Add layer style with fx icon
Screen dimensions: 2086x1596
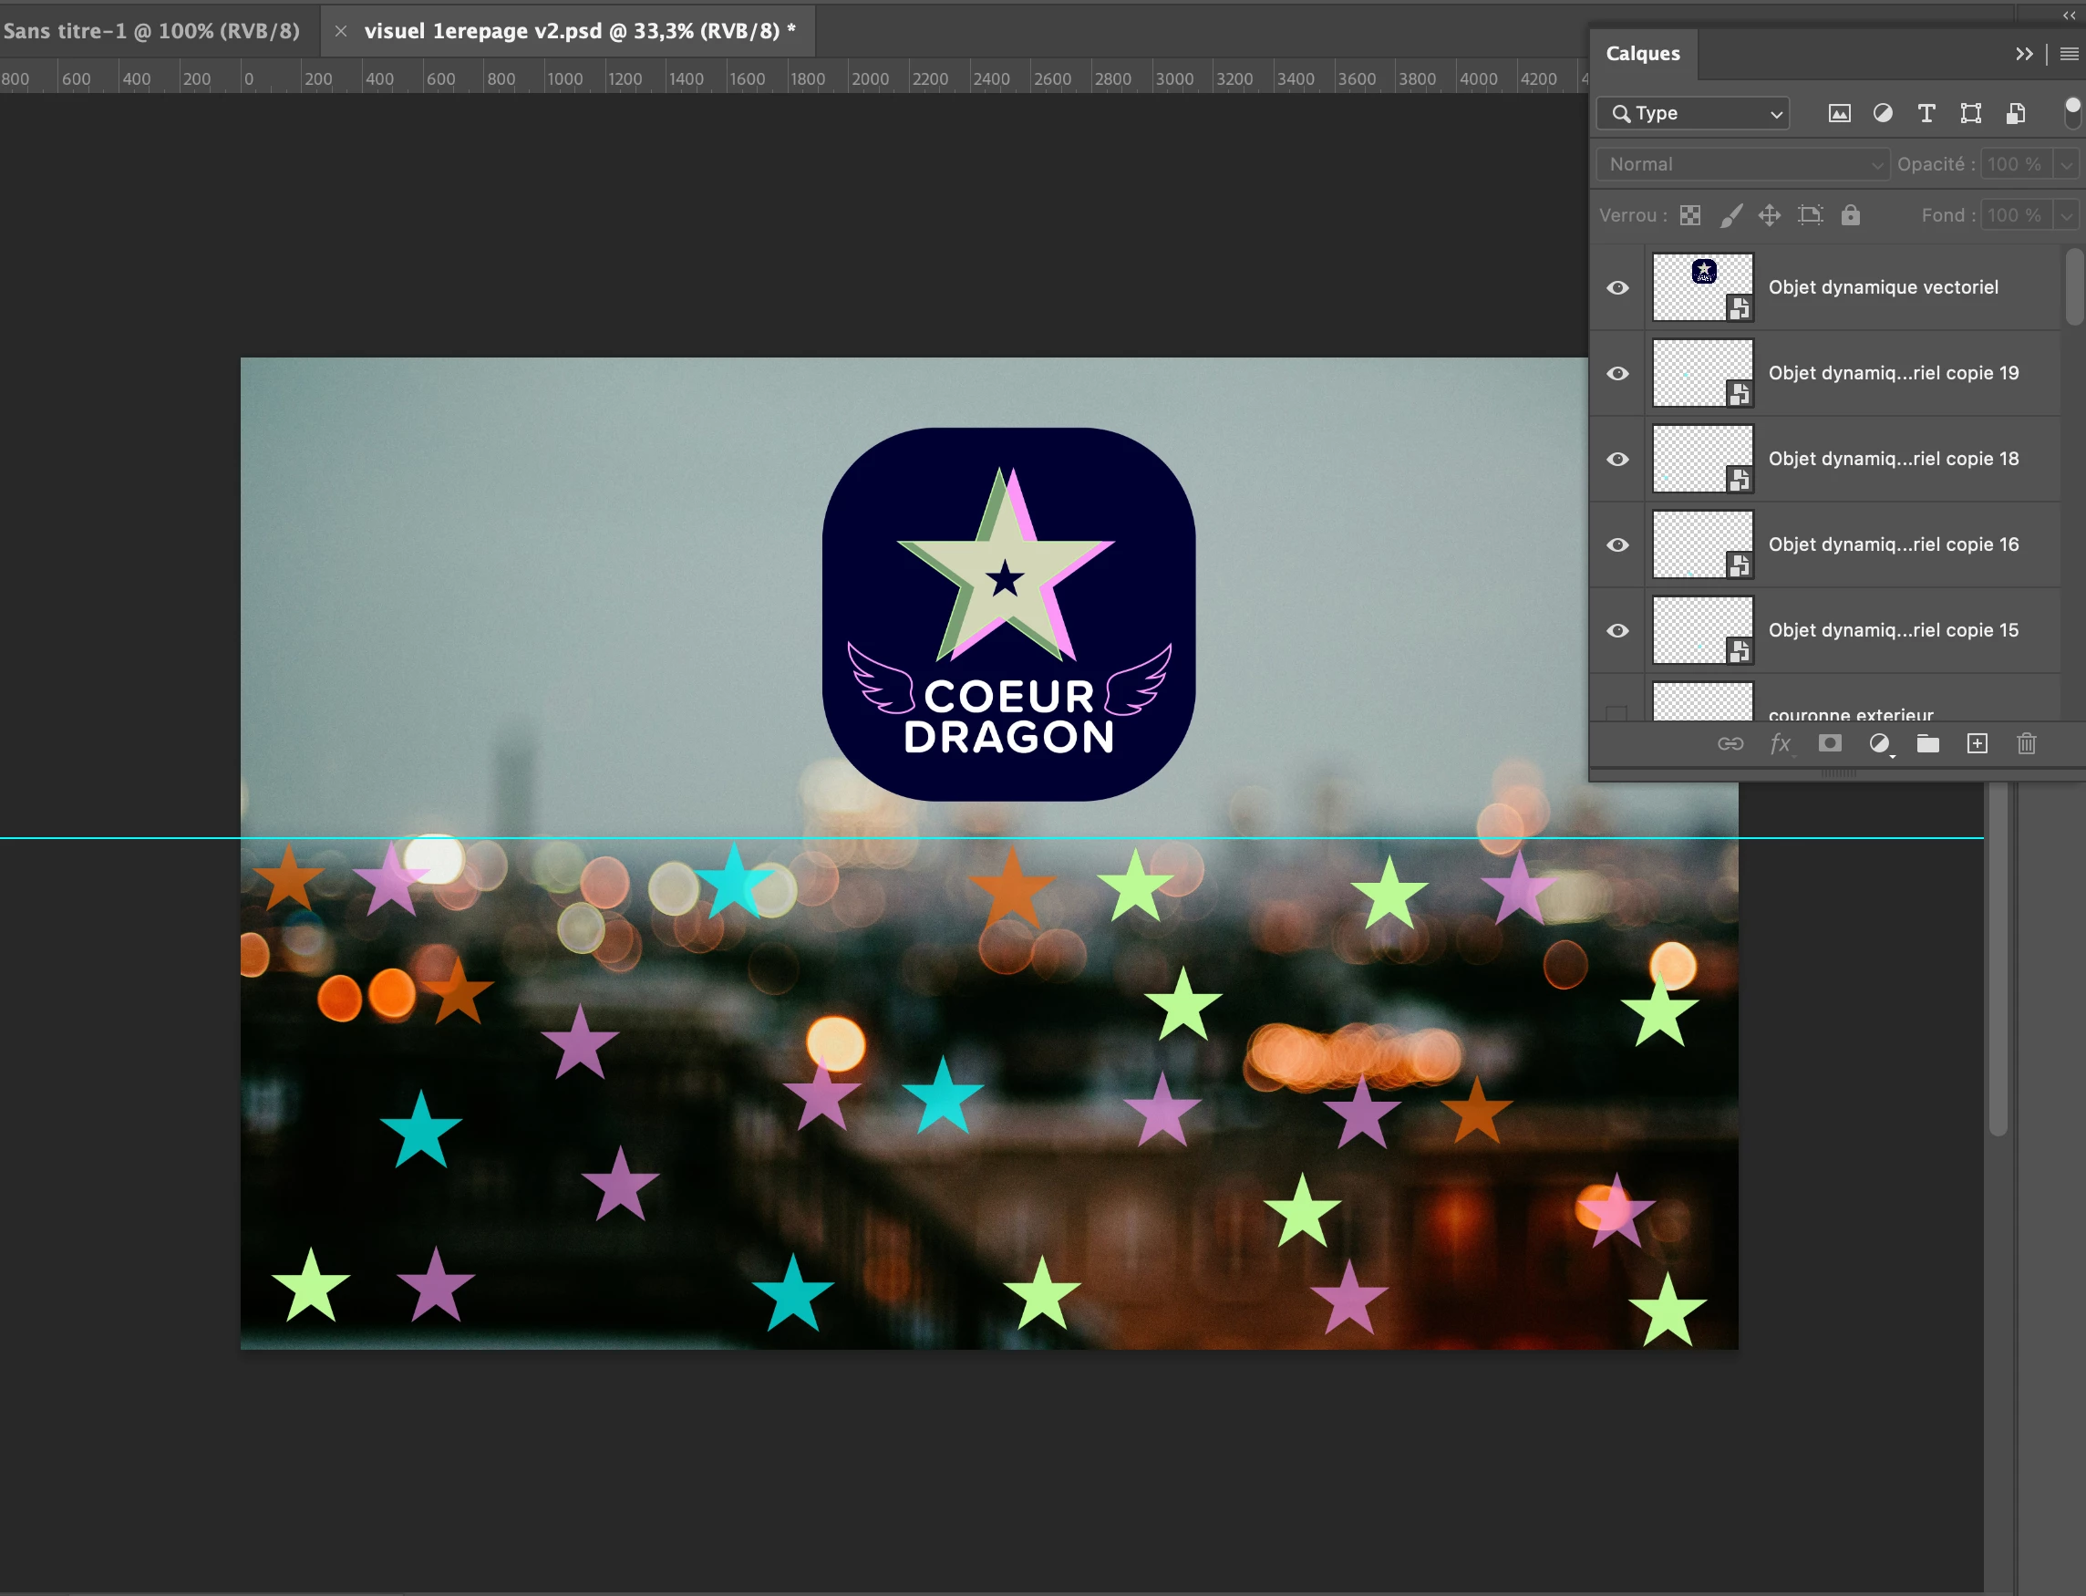tap(1781, 744)
